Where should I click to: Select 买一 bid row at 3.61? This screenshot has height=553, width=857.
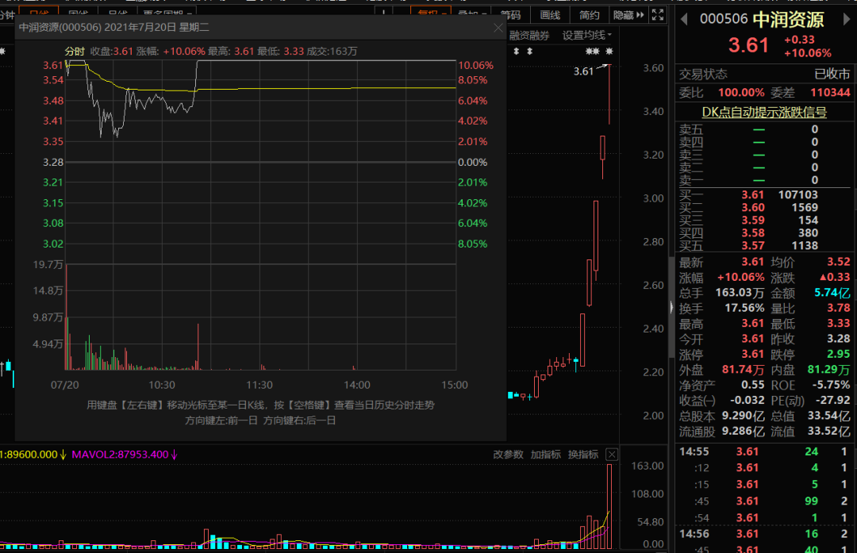point(765,195)
